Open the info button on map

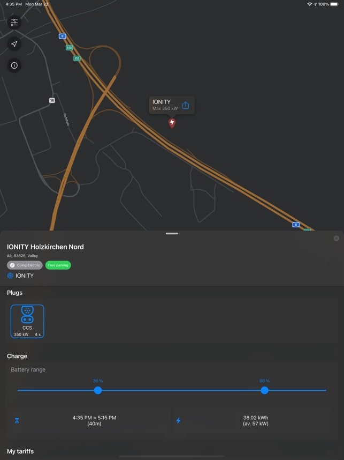pos(14,65)
